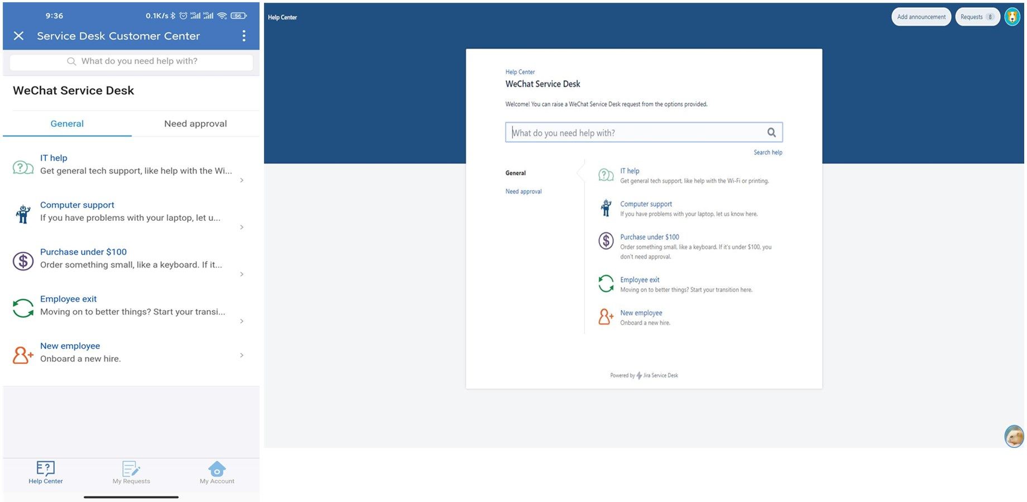
Task: Tap the Employee exit cycle-arrows icon in mobile list
Action: click(x=23, y=308)
